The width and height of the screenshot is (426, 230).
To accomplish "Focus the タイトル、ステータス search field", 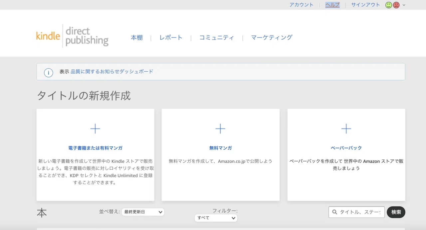I will coord(356,212).
